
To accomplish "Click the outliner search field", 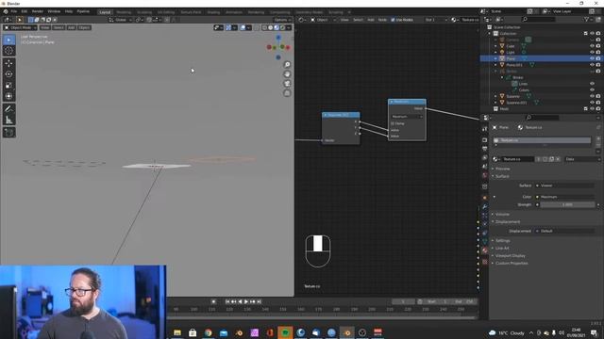I will tap(538, 19).
